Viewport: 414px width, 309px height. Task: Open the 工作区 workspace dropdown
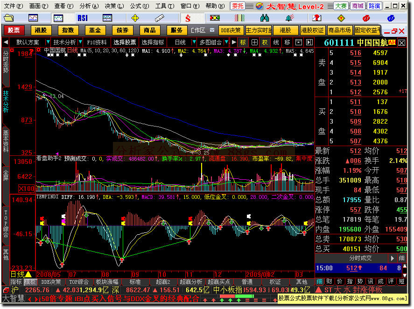coord(212,30)
